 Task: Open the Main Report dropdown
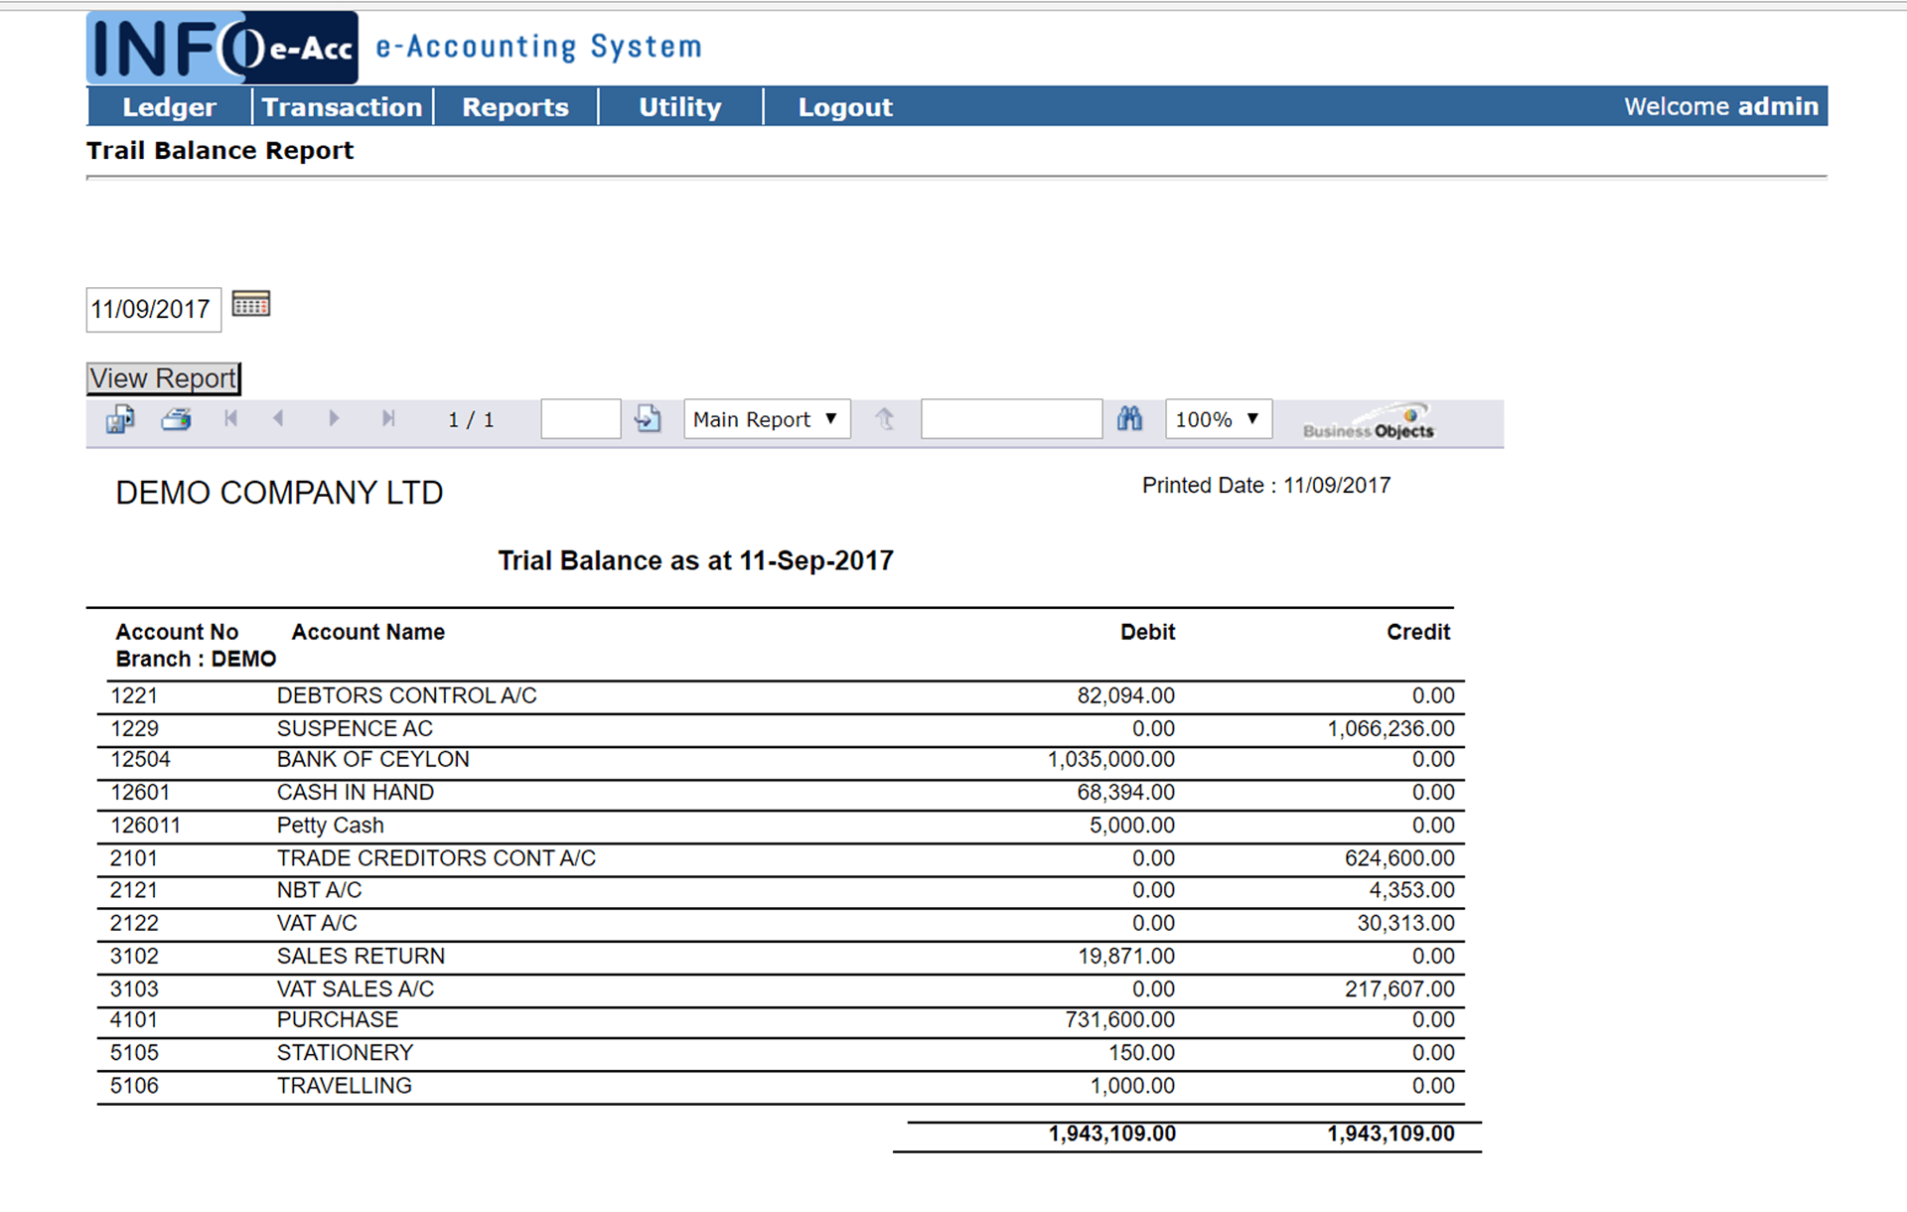point(766,419)
